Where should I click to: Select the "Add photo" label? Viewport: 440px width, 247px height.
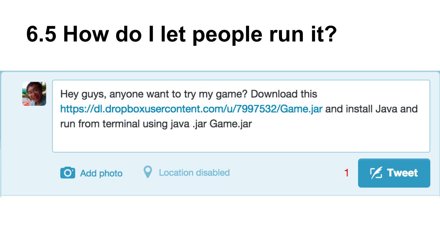(x=101, y=173)
